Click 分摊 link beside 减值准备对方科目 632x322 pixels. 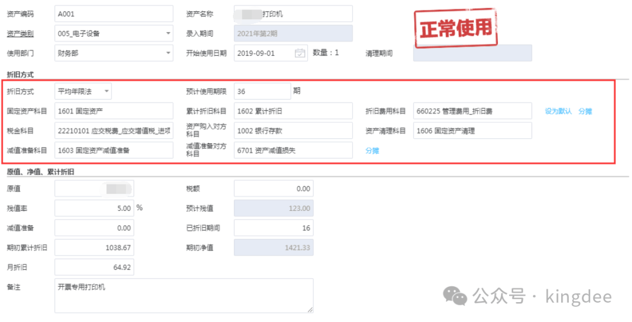point(372,150)
